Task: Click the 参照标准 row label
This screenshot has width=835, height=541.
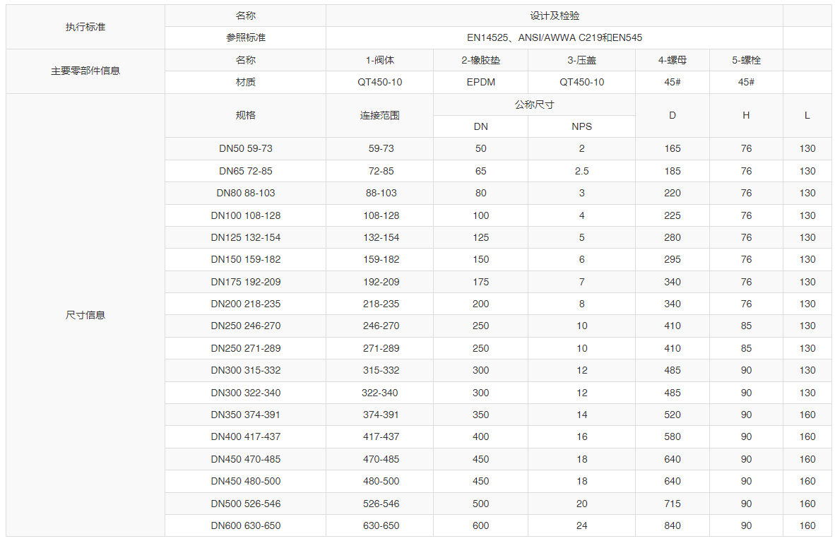Action: 244,37
